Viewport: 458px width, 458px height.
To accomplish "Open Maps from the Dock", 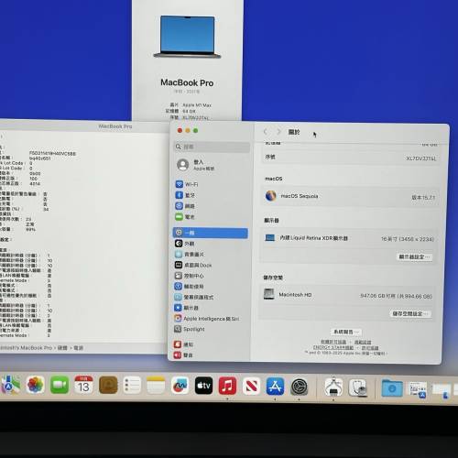I will coord(11,385).
